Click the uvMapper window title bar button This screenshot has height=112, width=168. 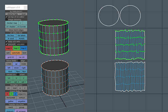[25, 8]
